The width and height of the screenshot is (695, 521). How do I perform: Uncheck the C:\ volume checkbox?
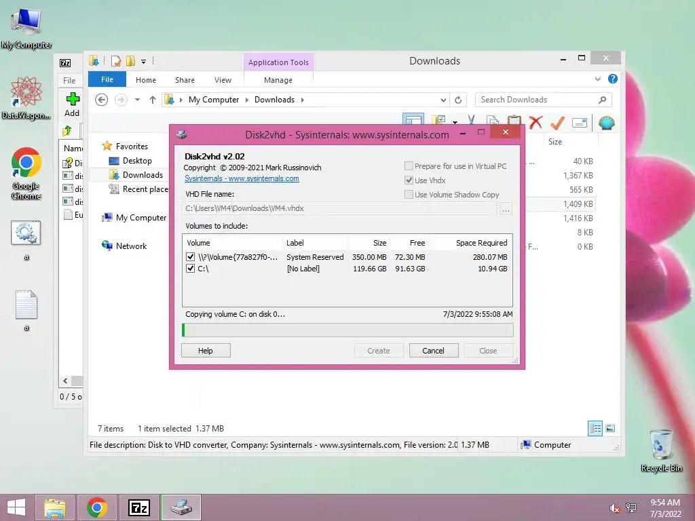pyautogui.click(x=191, y=269)
